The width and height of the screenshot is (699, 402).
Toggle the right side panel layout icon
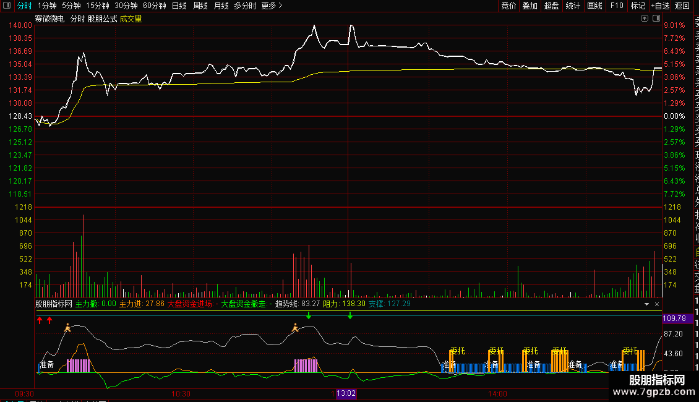657,19
